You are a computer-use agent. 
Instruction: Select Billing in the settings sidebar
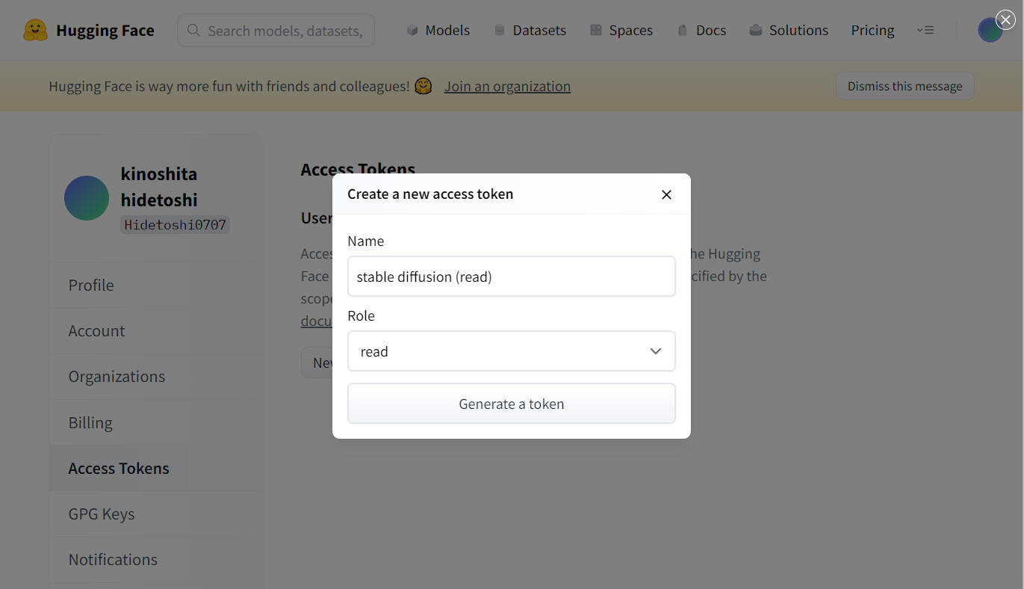coord(156,422)
